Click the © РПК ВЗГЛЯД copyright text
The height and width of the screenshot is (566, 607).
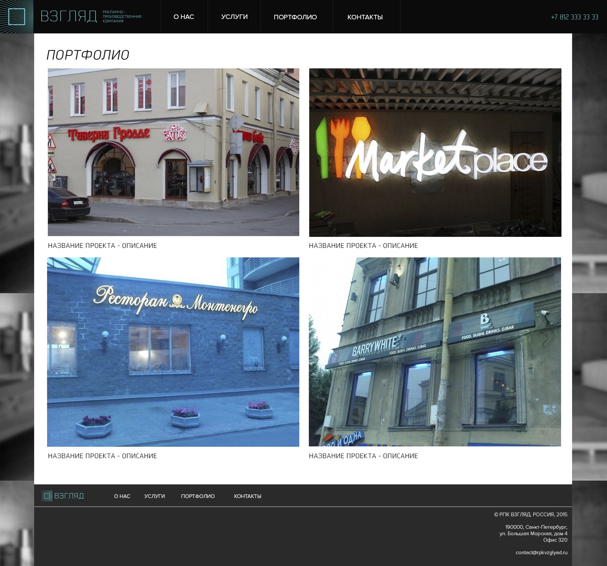tap(531, 514)
